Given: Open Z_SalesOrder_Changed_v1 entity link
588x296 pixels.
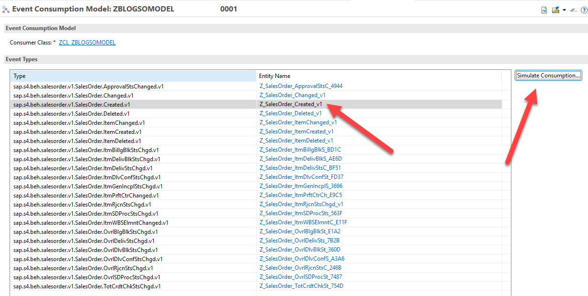Looking at the screenshot, I should 292,95.
